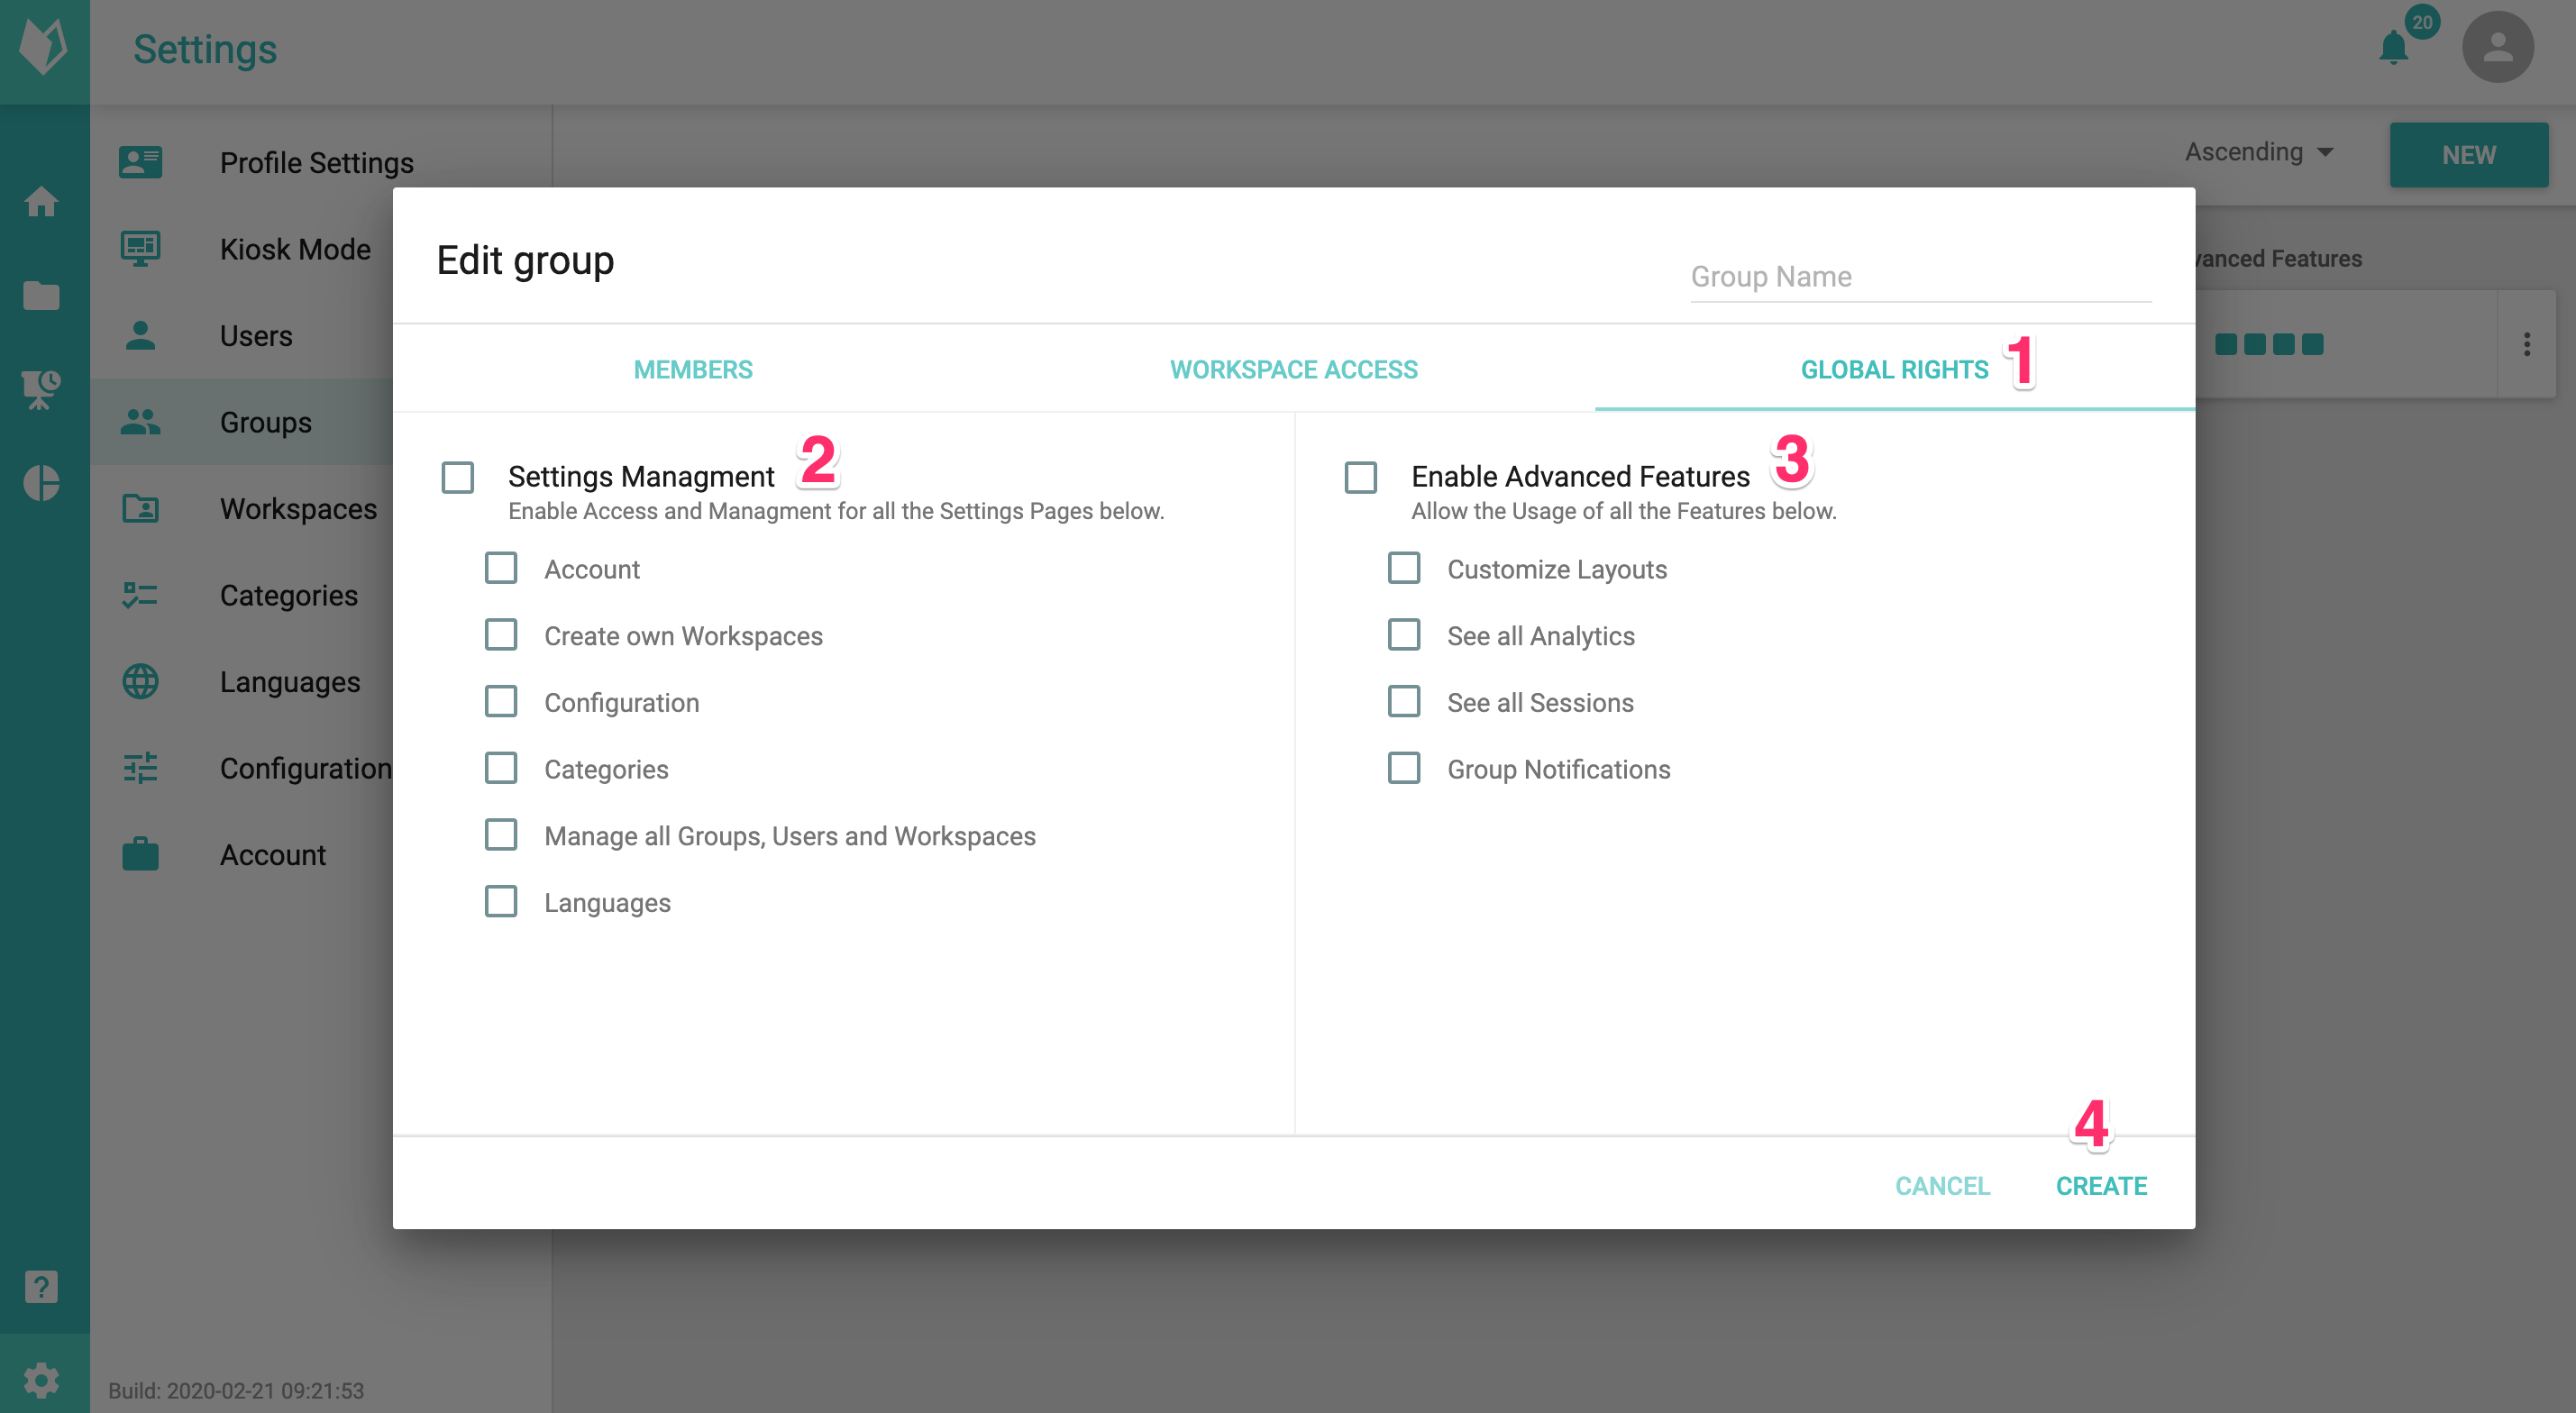
Task: Open Workspaces settings page
Action: (298, 509)
